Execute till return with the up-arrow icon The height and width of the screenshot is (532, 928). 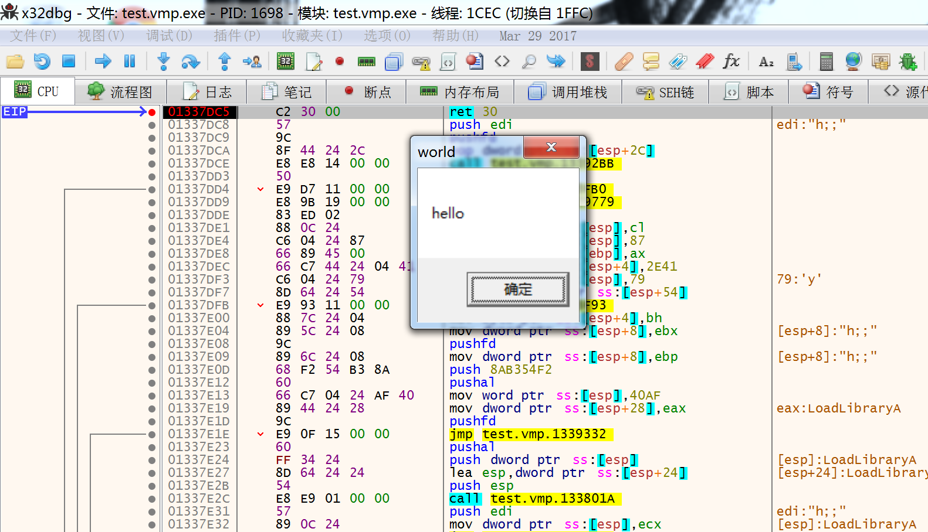click(x=225, y=61)
